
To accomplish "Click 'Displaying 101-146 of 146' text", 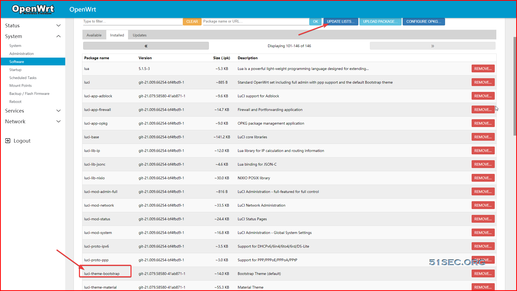I will (289, 46).
